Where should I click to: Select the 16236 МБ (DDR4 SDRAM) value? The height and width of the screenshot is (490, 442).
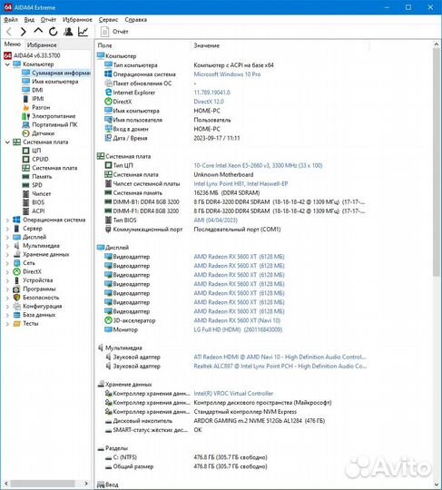point(227,192)
